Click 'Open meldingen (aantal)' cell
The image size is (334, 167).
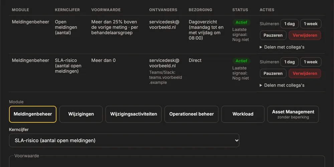pyautogui.click(x=66, y=27)
